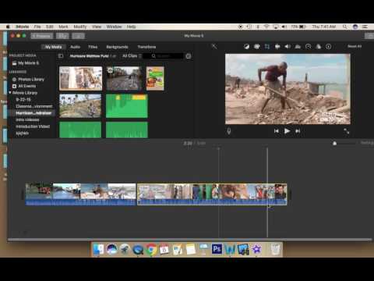
Task: Open the Edit menu
Action: [50, 27]
